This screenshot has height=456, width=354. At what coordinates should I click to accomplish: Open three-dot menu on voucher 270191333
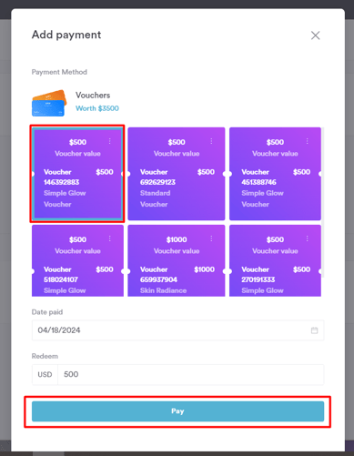(x=308, y=238)
